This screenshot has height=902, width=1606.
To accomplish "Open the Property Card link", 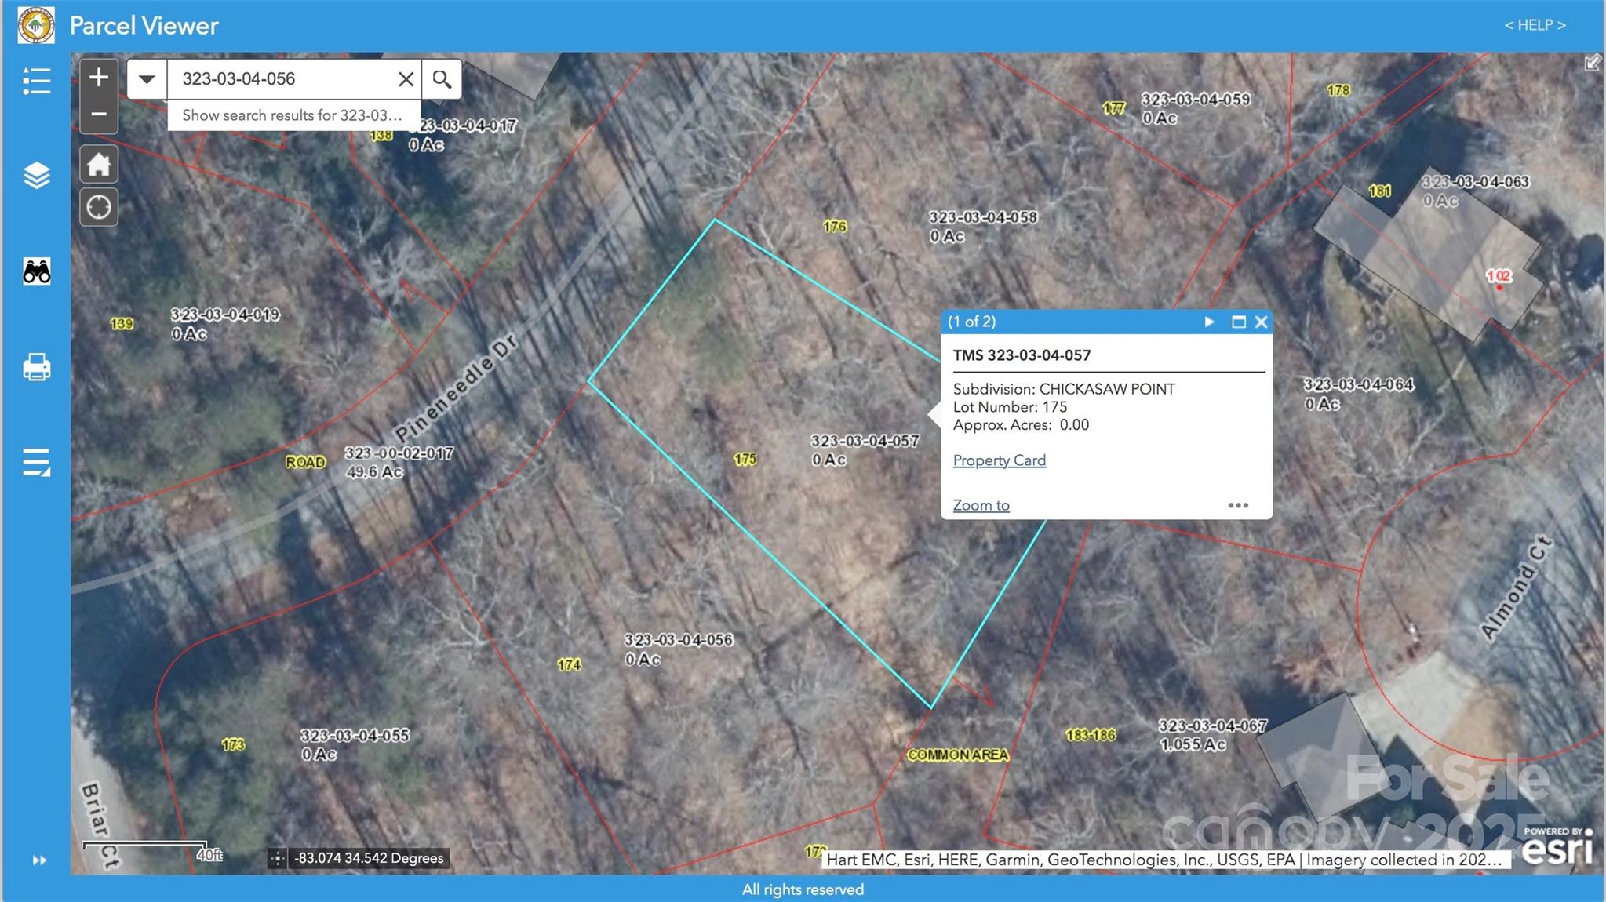I will tap(999, 460).
